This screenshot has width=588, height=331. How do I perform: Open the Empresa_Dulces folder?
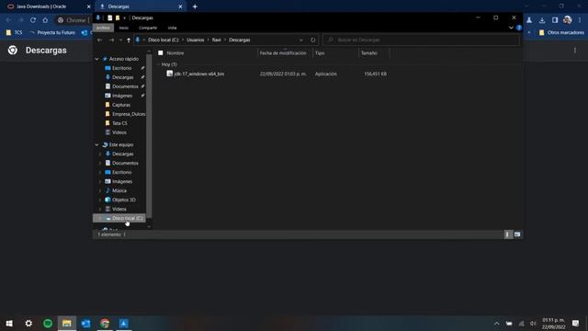[129, 114]
